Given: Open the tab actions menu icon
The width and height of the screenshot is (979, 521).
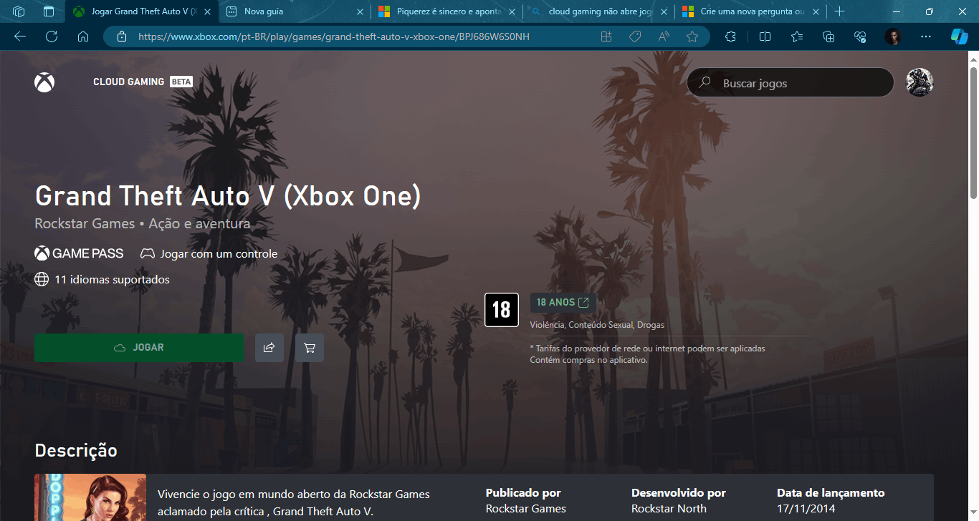Looking at the screenshot, I should coord(49,11).
